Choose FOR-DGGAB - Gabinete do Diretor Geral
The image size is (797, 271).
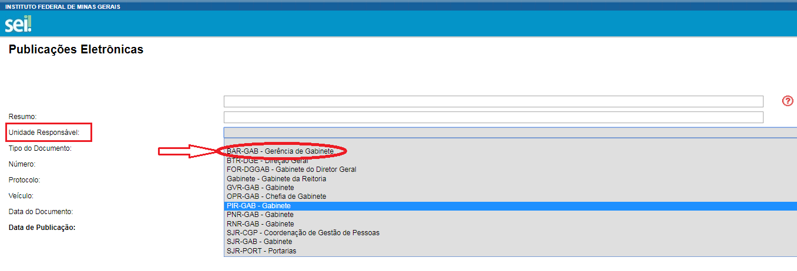[x=291, y=170]
